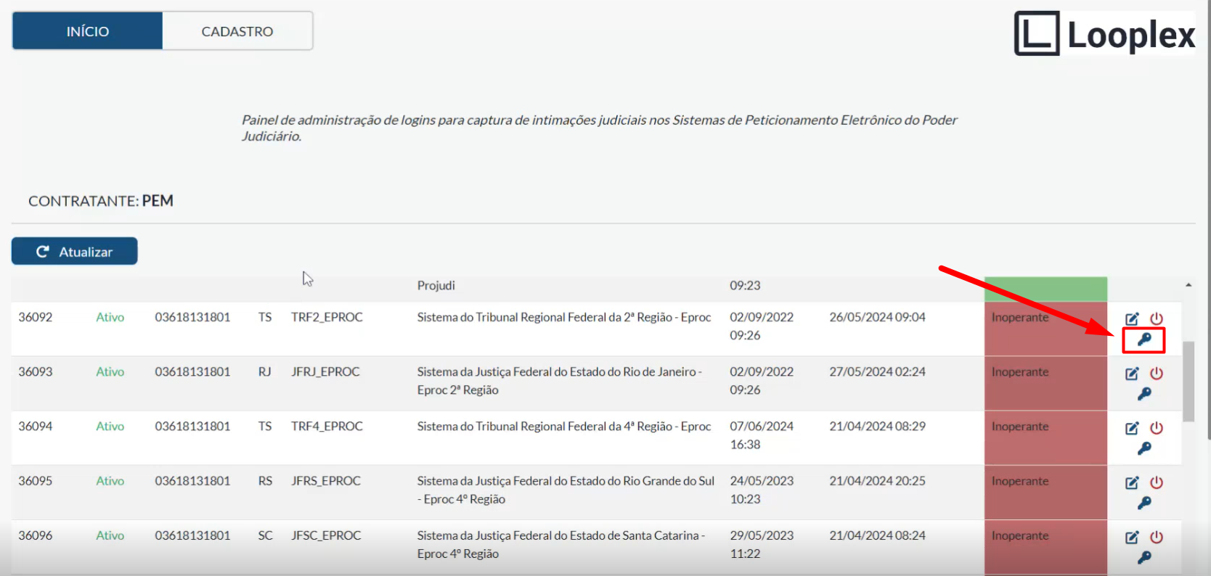This screenshot has width=1211, height=576.
Task: Click key icon for row 36094
Action: click(x=1144, y=448)
